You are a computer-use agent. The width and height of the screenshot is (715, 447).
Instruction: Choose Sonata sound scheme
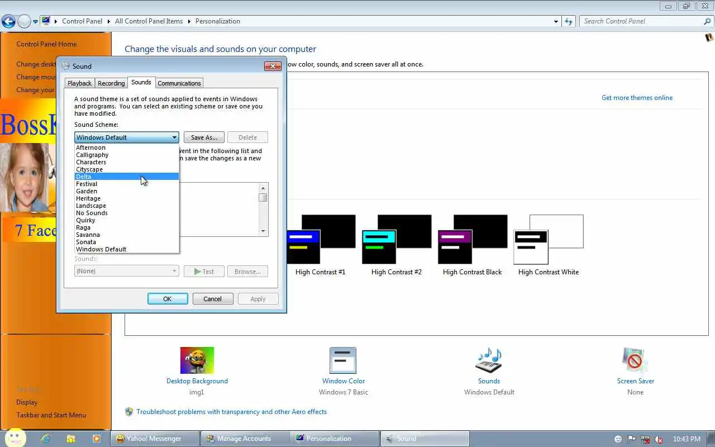(x=127, y=242)
